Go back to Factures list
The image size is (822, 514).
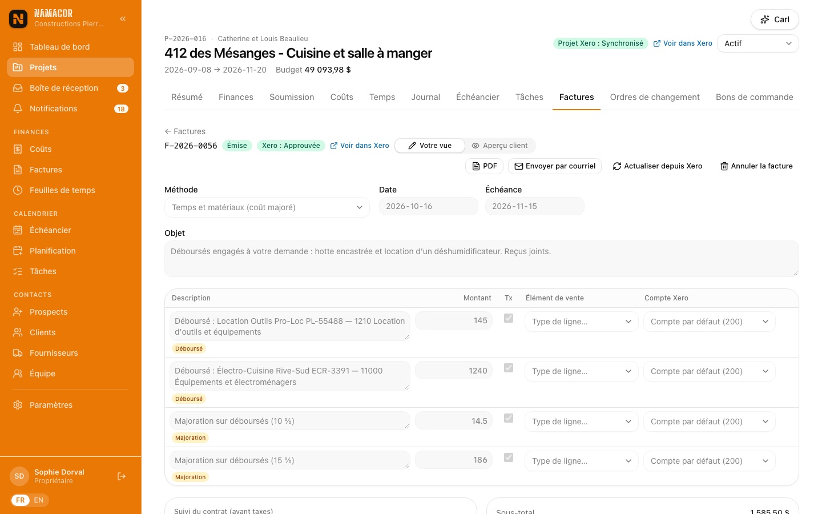pyautogui.click(x=185, y=131)
